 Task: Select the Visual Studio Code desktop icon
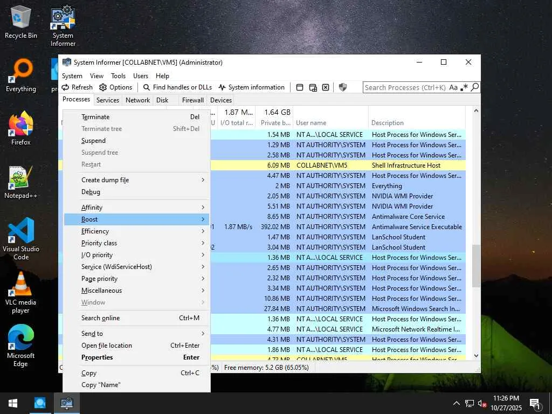tap(21, 239)
